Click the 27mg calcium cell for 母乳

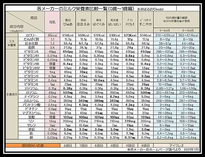pos(52,101)
